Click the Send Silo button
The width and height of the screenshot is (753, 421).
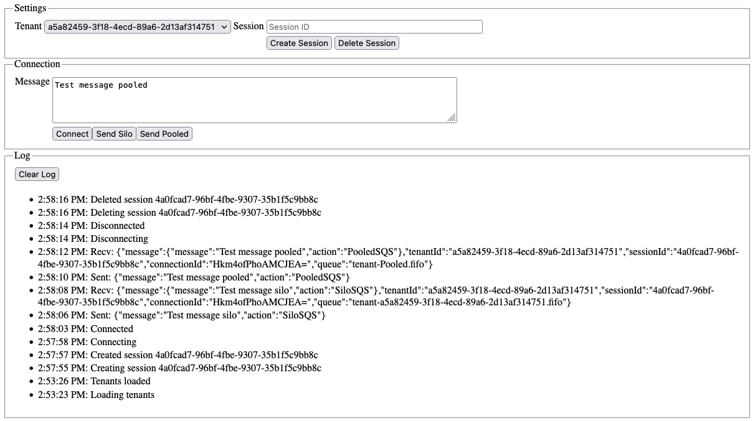(115, 134)
